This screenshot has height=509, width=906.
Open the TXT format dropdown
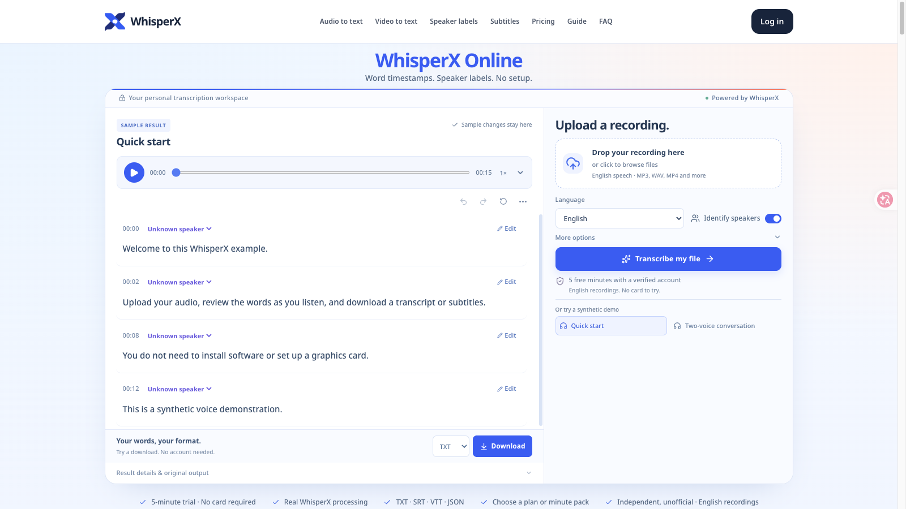[451, 446]
